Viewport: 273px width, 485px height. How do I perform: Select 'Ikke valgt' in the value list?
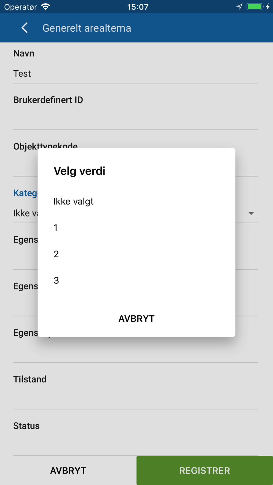point(73,202)
